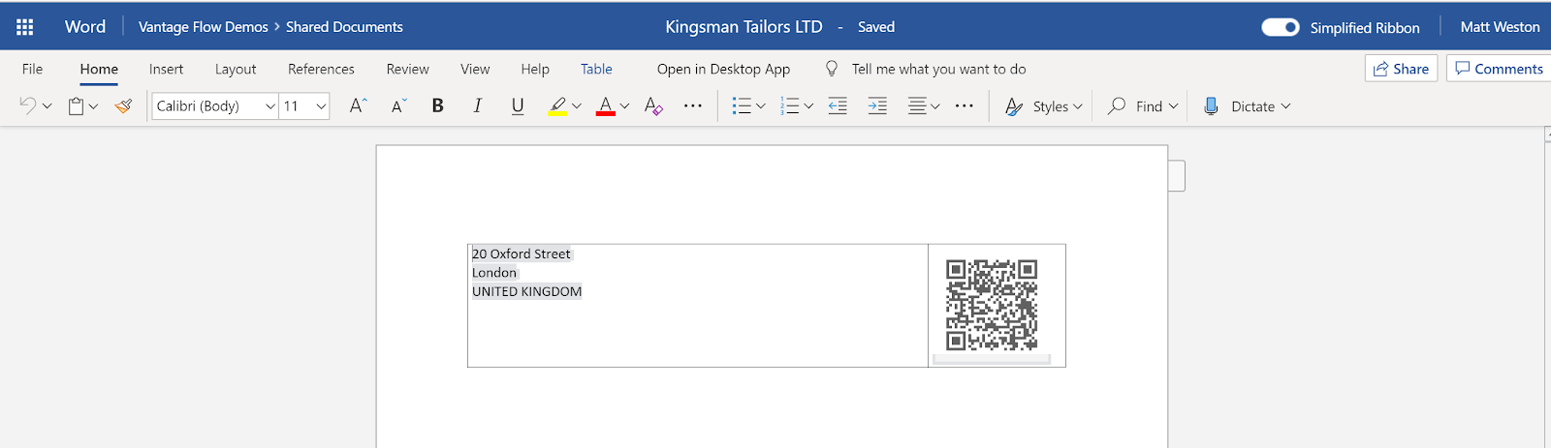
Task: Open the File menu
Action: coord(32,69)
